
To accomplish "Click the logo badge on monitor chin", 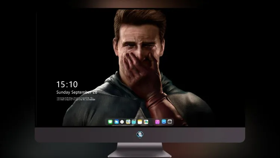I will point(140,135).
